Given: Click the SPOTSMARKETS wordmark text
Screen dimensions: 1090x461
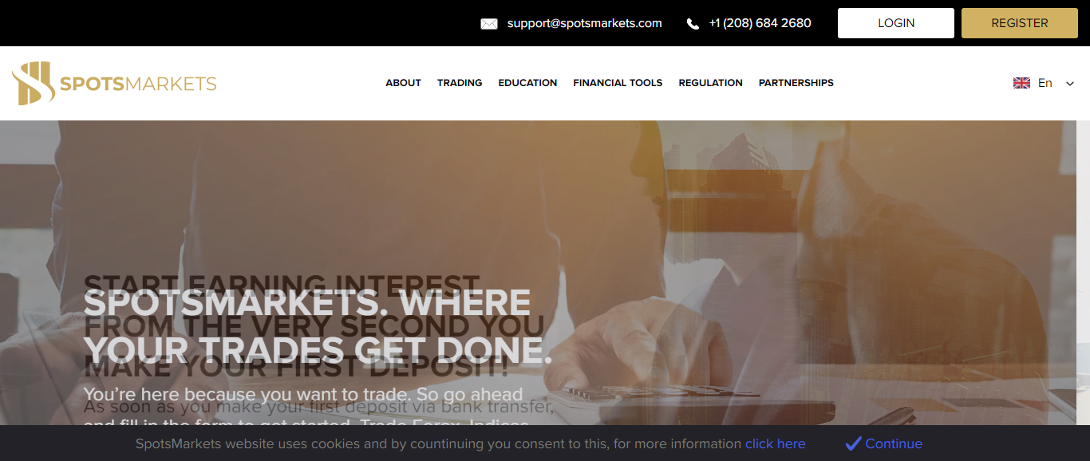Looking at the screenshot, I should pos(138,84).
